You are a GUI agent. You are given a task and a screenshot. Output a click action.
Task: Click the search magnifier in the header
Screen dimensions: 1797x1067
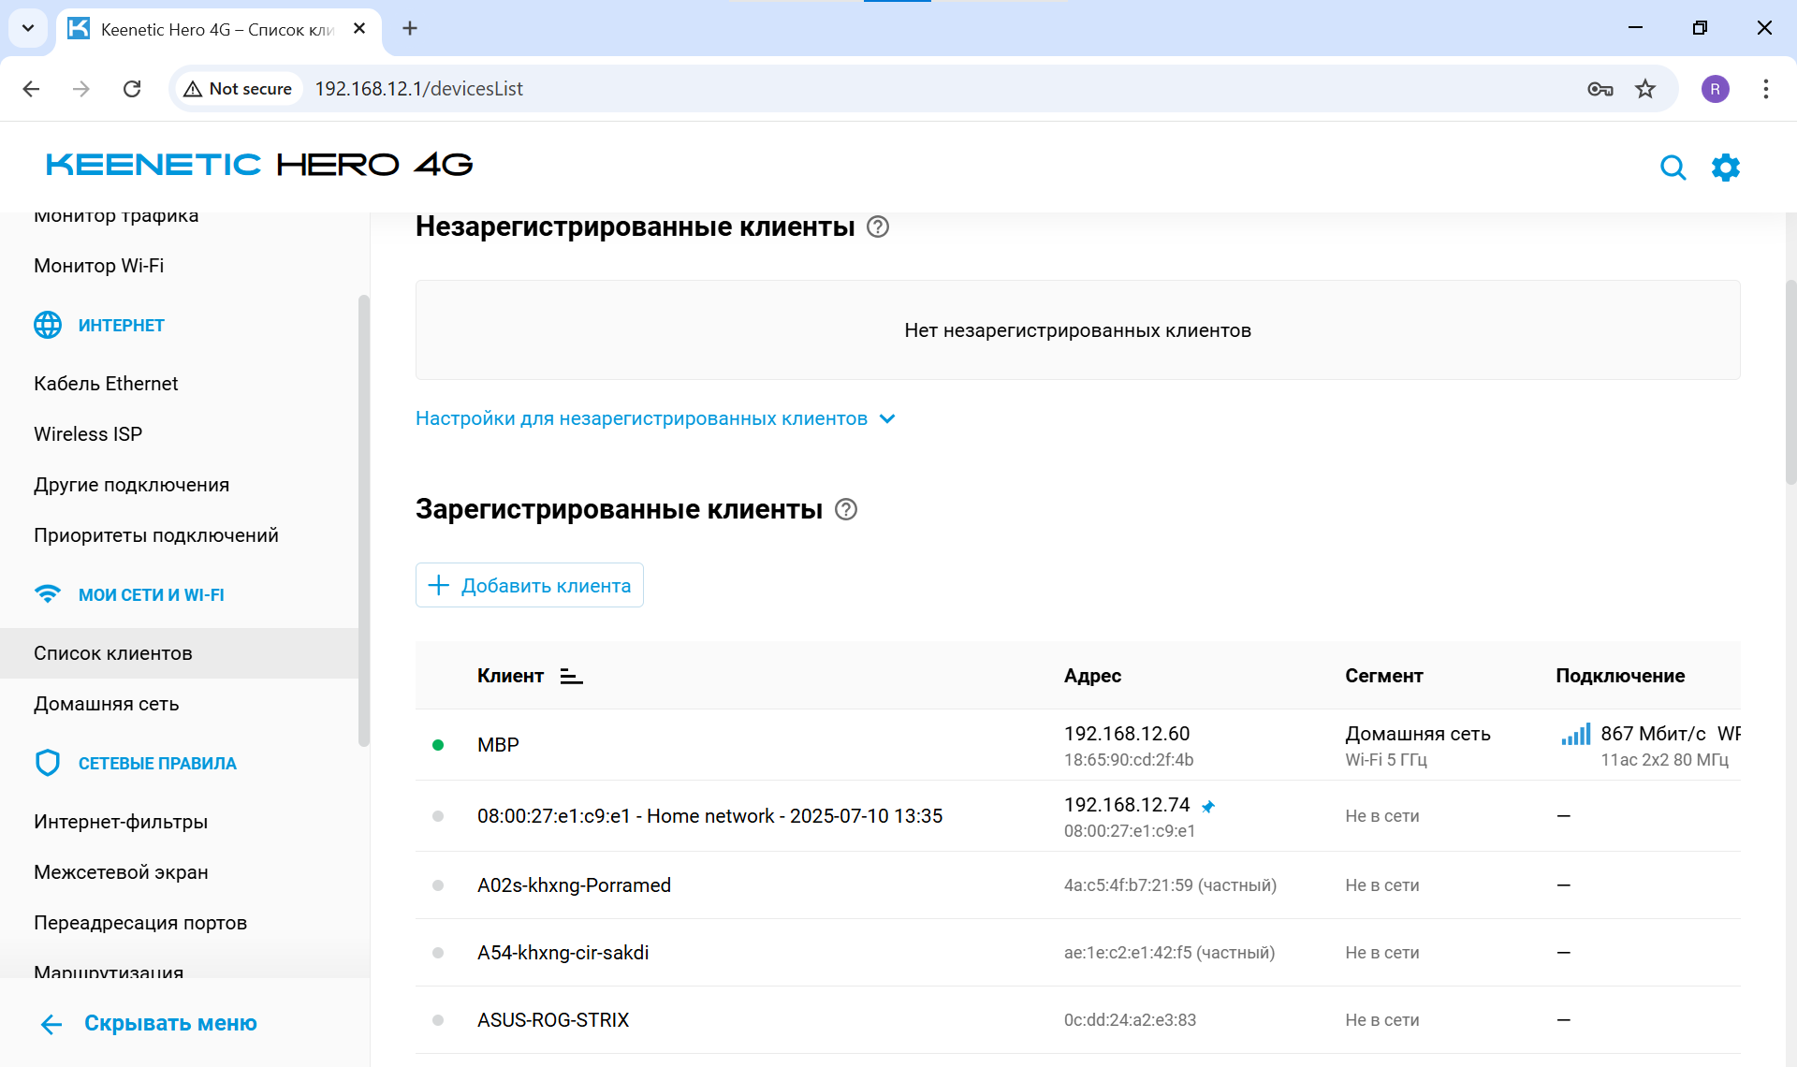pos(1674,168)
